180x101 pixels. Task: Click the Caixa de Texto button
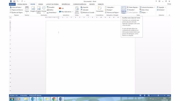coord(123,10)
